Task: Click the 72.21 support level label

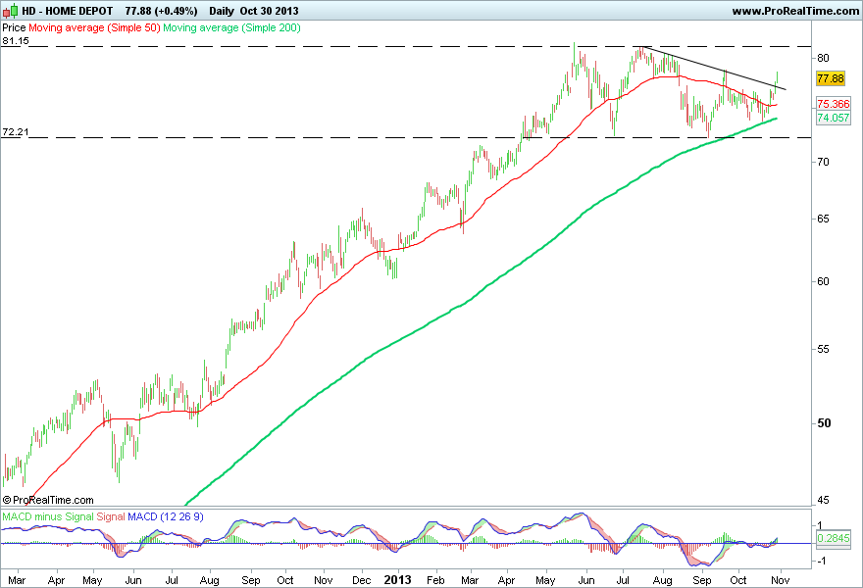Action: 16,132
